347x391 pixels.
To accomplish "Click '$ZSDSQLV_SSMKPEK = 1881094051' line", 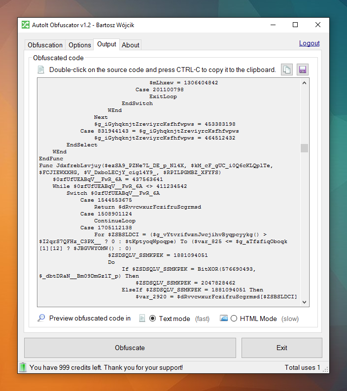I will point(158,255).
